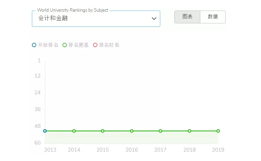Switch to the 数据 tab
The image size is (261, 161).
[213, 17]
